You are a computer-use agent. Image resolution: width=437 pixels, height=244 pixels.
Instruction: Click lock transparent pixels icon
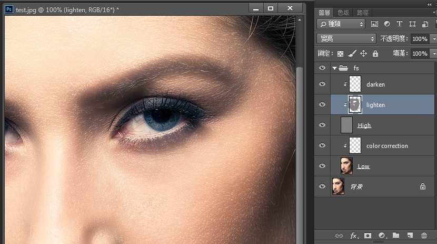tap(340, 54)
